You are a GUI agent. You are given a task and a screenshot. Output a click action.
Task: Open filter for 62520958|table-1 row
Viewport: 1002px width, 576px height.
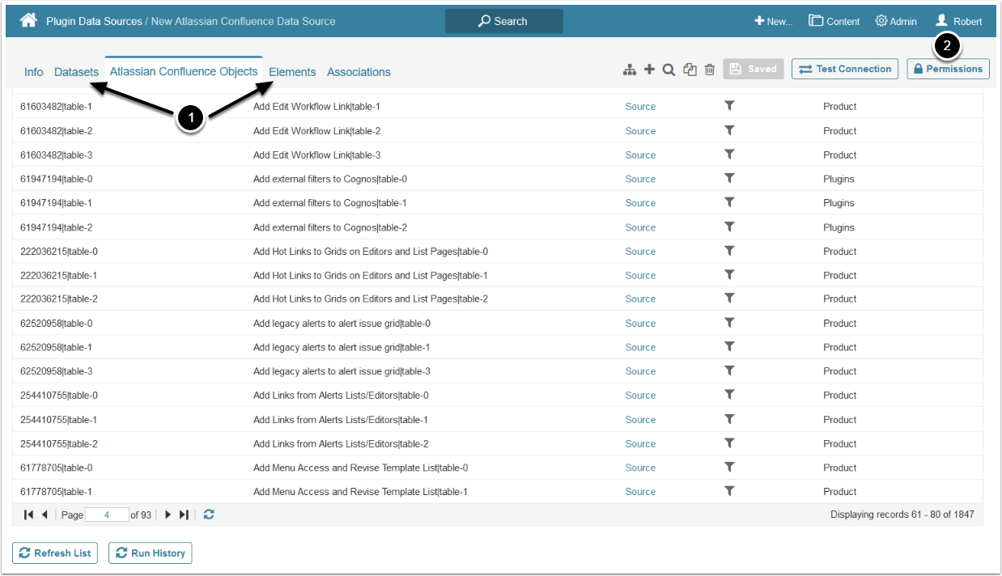[729, 347]
